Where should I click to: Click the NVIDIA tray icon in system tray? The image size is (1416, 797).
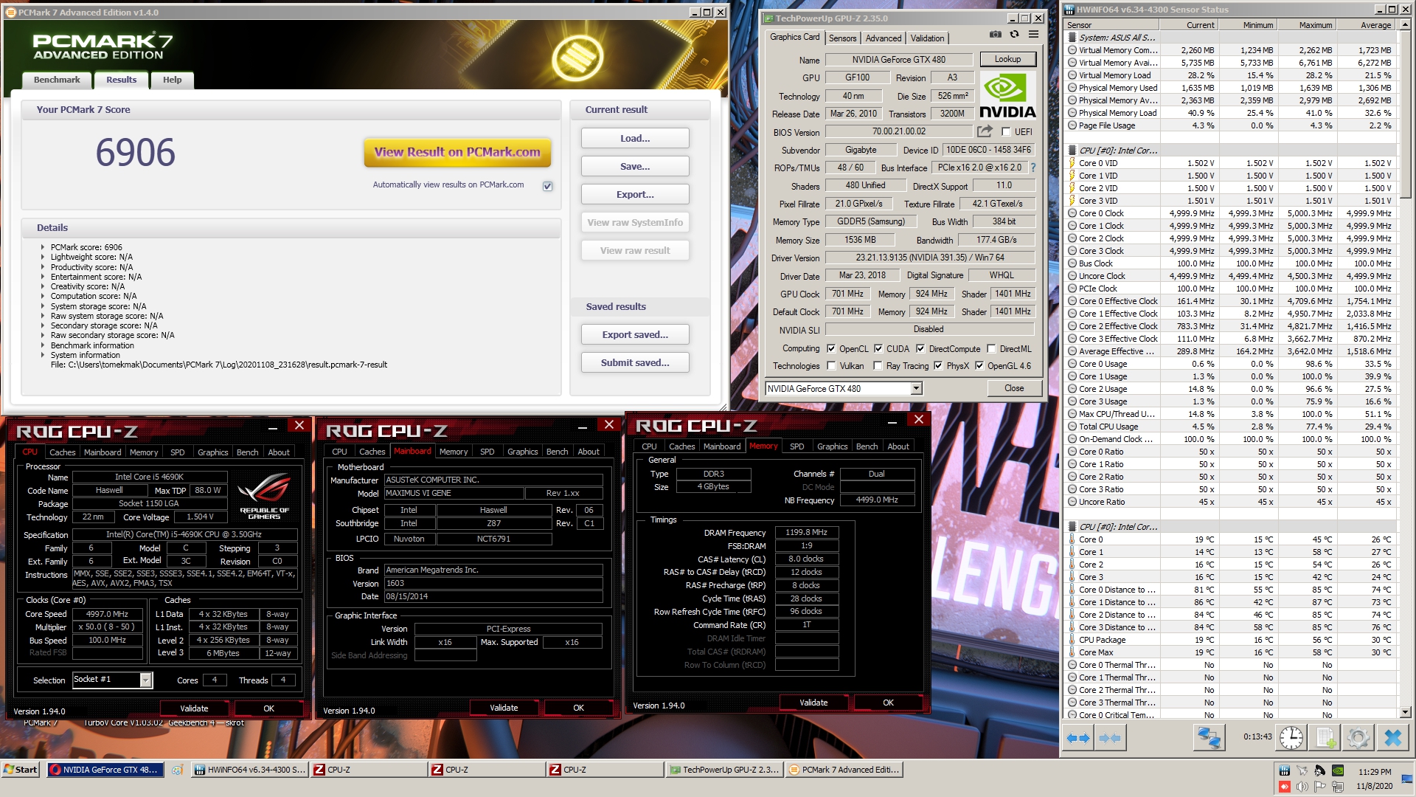click(1338, 770)
